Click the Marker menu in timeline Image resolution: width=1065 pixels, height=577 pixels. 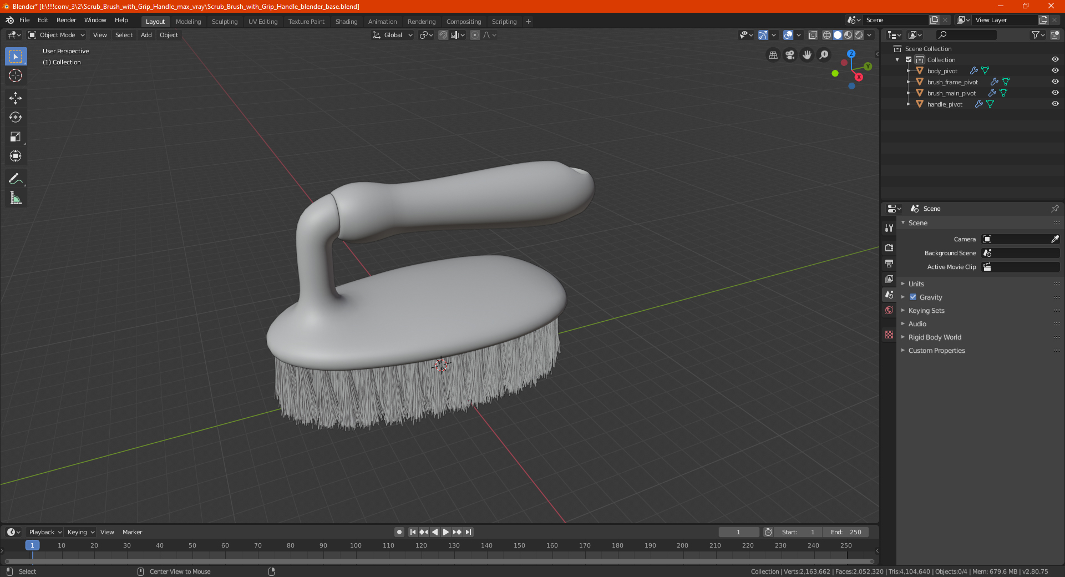(x=132, y=532)
